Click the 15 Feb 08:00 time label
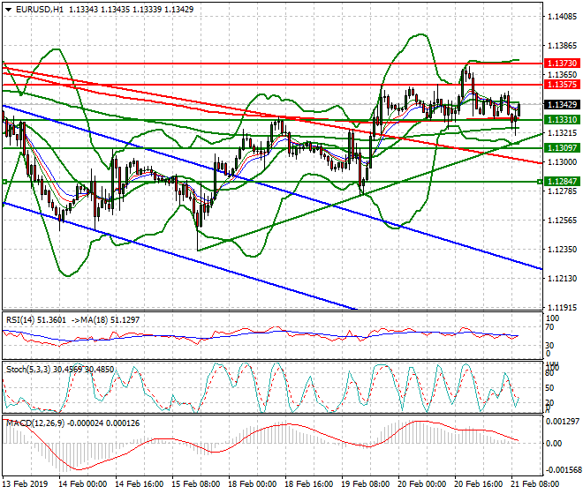This screenshot has width=583, height=494. point(195,484)
